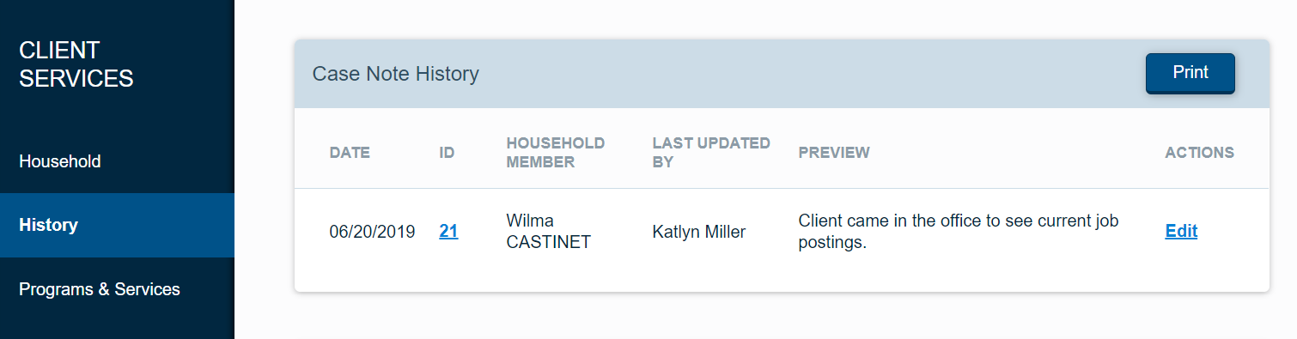Edit the 06/20/2019 case note

pyautogui.click(x=1181, y=231)
